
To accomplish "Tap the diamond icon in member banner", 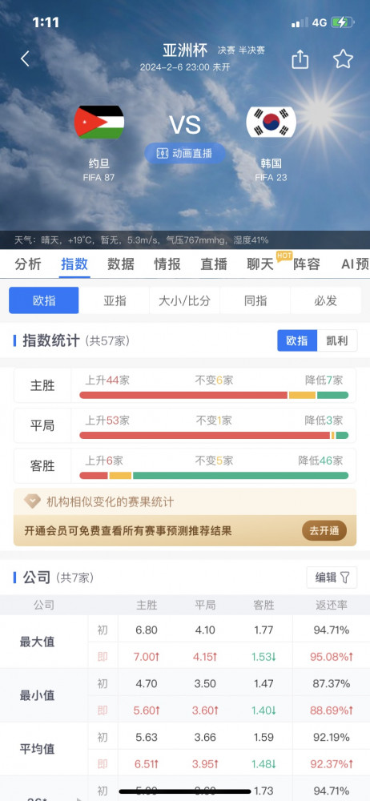I will 32,501.
